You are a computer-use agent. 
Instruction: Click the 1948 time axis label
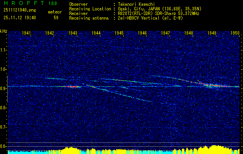(x=189, y=33)
